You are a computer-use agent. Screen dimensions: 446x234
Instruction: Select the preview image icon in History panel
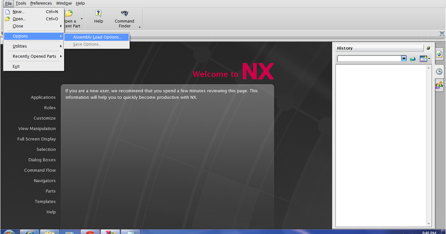click(x=422, y=58)
